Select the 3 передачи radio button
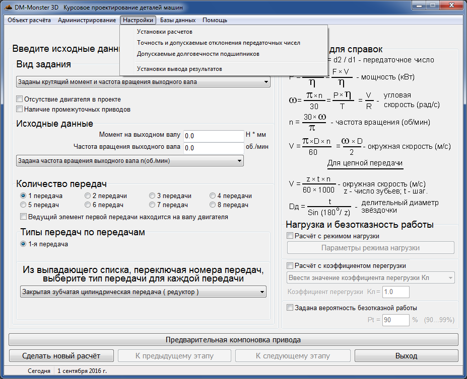This screenshot has width=467, height=379. [x=152, y=196]
